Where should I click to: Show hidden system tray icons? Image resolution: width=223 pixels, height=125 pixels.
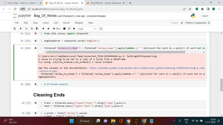(174, 121)
